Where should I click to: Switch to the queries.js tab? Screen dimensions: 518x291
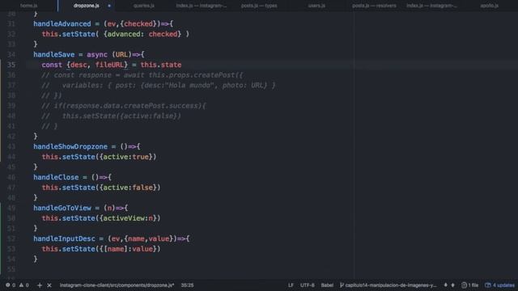pos(144,6)
